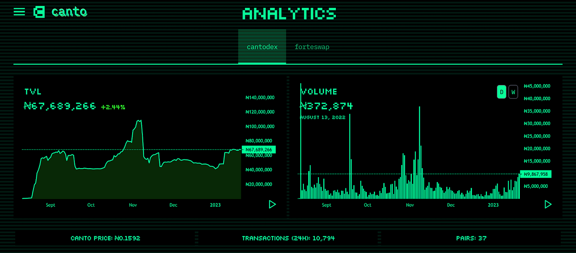
Task: Click the tallest November volume bar
Action: (419, 152)
